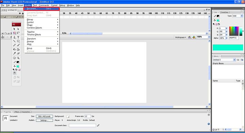Select the Free Transform tool
Screen dimensions: 245x133
(14, 33)
